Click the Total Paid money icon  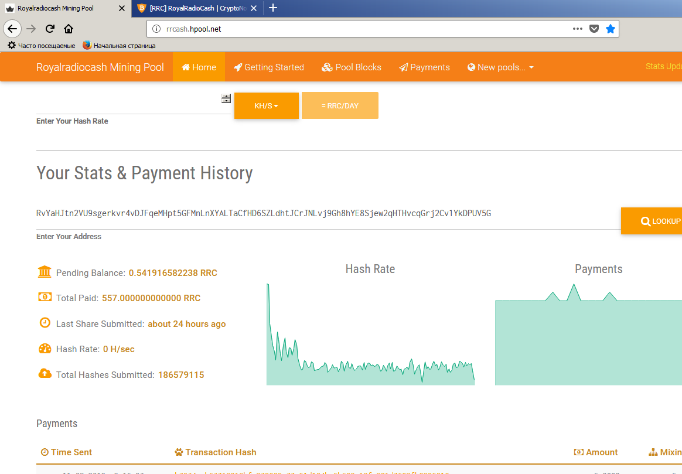pos(45,297)
